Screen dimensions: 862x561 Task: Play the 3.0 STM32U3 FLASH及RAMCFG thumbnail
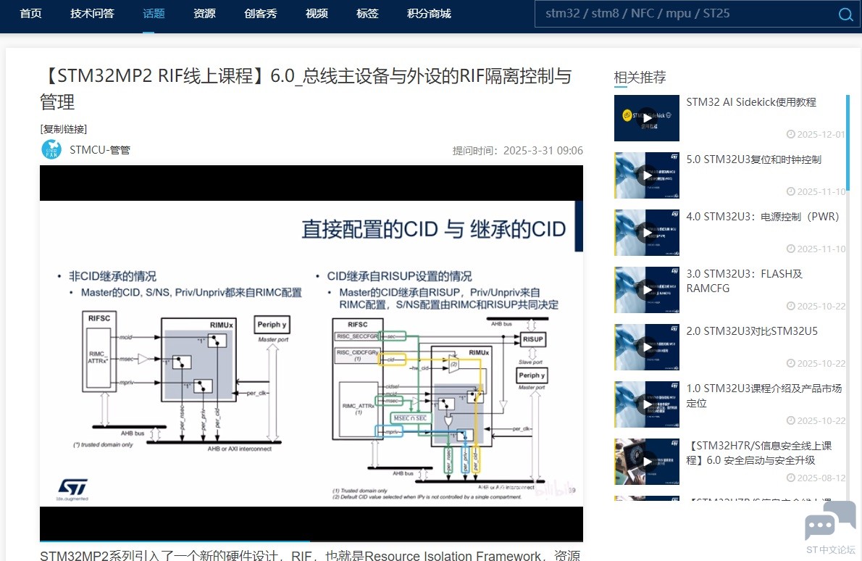pyautogui.click(x=646, y=290)
